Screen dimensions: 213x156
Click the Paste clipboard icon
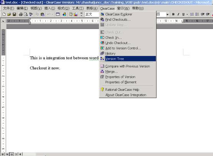coord(43,14)
